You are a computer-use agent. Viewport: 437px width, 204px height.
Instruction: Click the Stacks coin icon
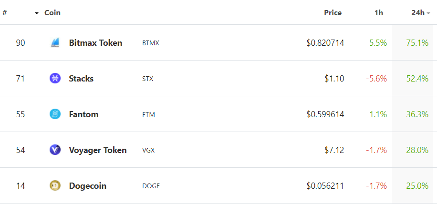click(x=55, y=79)
